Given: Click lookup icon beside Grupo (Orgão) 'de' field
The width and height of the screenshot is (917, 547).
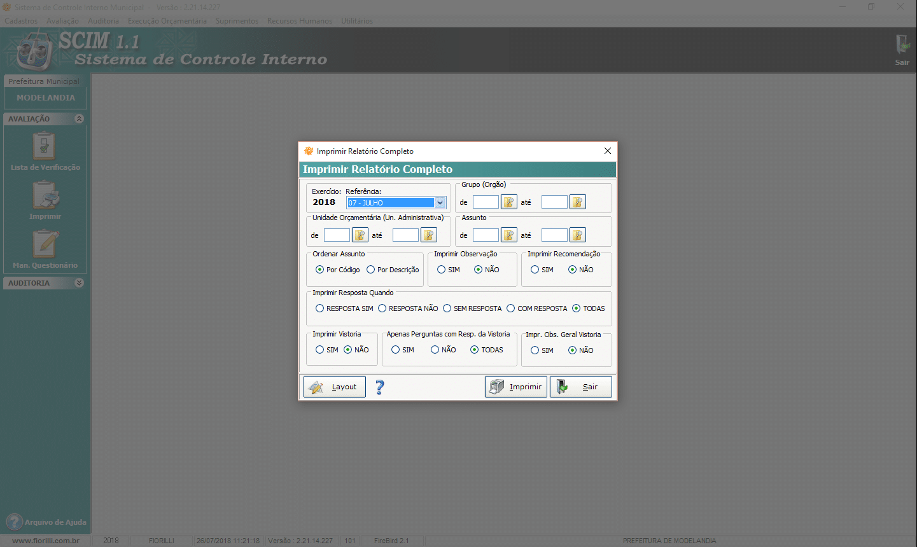Looking at the screenshot, I should tap(509, 202).
